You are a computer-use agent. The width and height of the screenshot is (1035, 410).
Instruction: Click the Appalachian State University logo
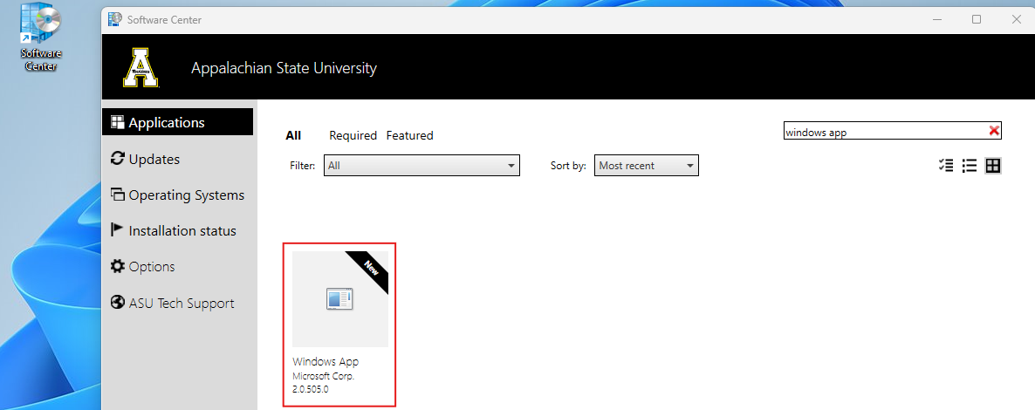(141, 67)
